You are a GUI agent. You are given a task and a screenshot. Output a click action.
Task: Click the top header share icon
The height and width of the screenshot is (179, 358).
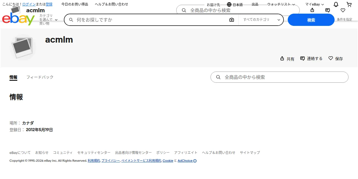312,10
